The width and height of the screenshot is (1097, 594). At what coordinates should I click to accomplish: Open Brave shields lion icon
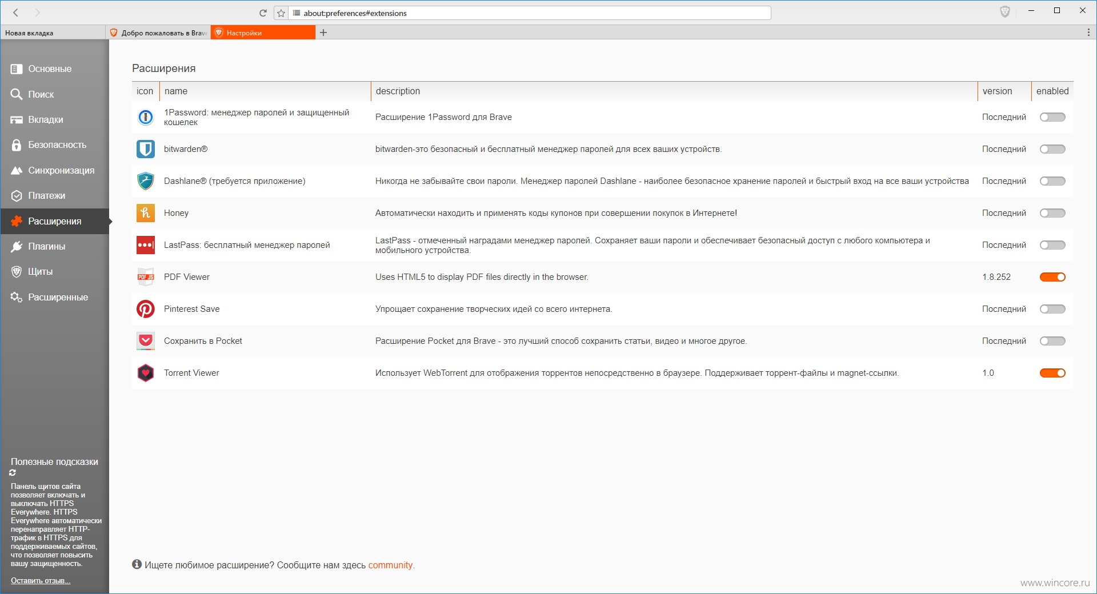pyautogui.click(x=1005, y=12)
